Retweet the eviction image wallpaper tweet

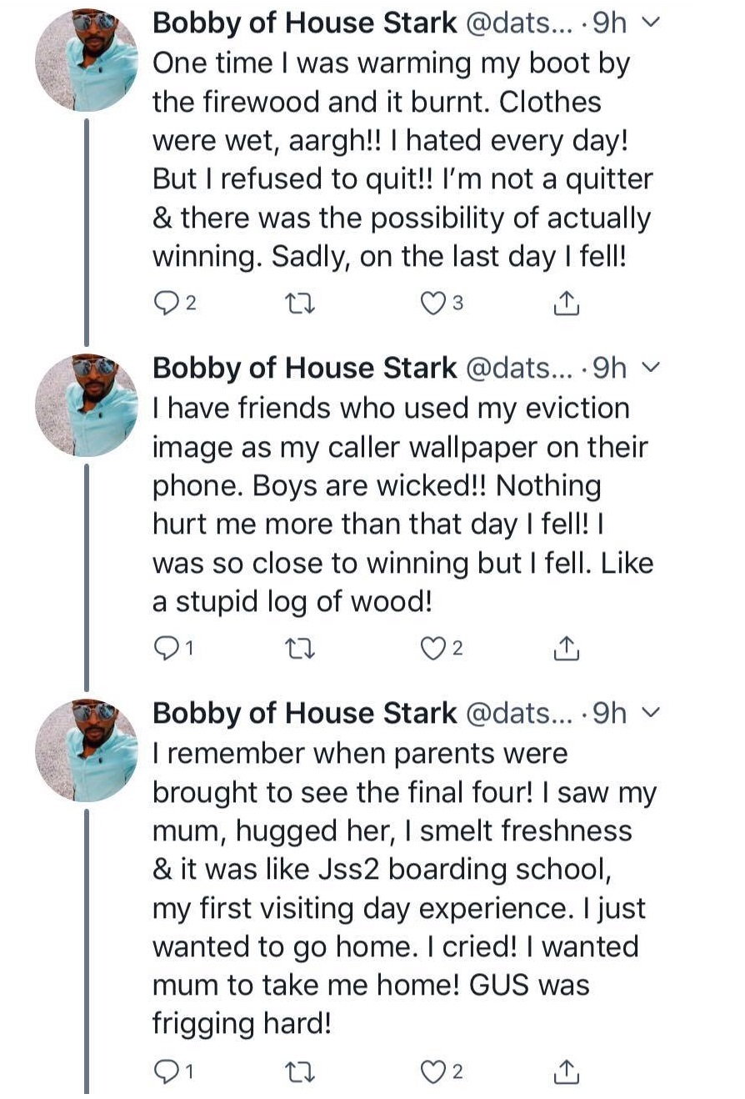297,648
